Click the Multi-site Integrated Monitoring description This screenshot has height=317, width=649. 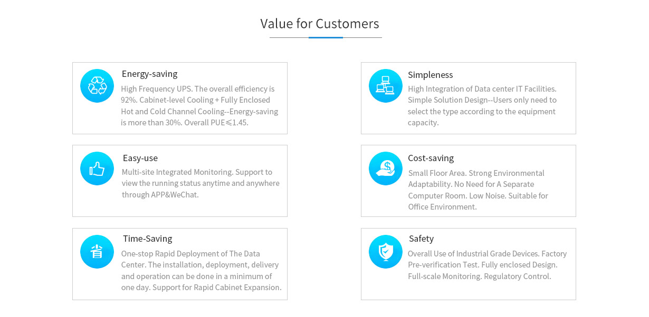(201, 183)
